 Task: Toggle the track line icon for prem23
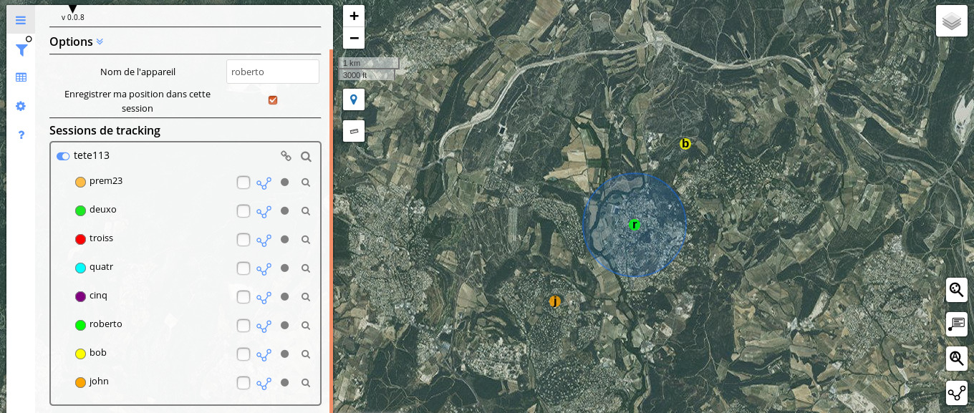pyautogui.click(x=264, y=183)
